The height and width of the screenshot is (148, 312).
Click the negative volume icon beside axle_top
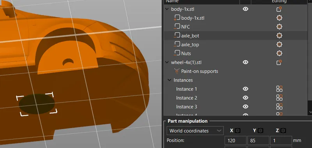point(177,44)
